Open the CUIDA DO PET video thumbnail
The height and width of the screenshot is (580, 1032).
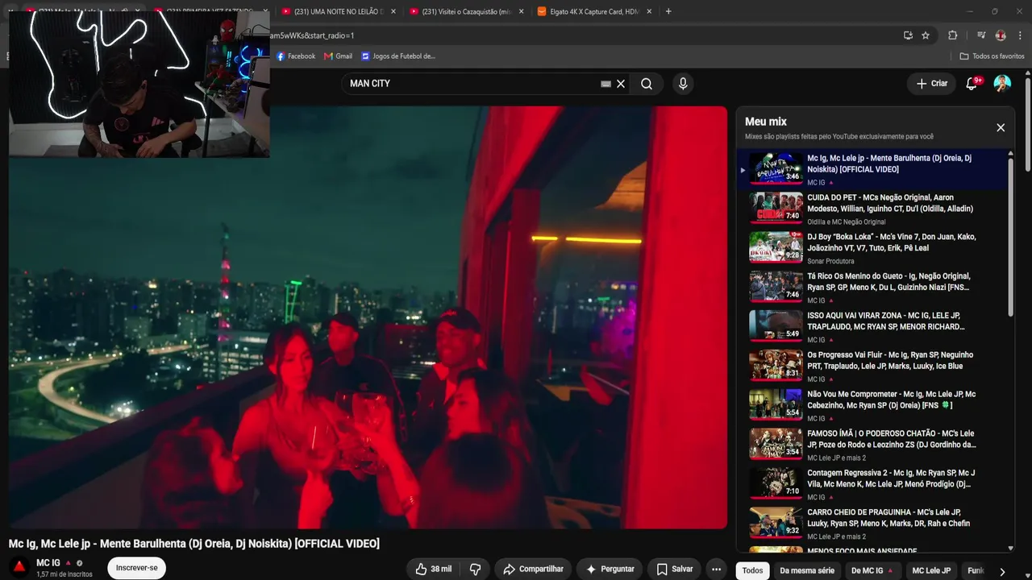pos(776,208)
